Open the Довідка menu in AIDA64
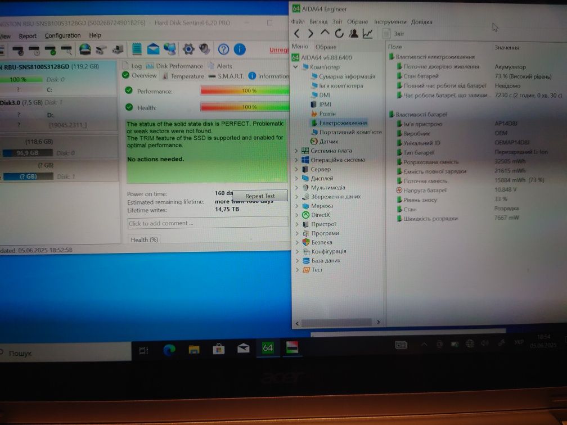 point(422,22)
